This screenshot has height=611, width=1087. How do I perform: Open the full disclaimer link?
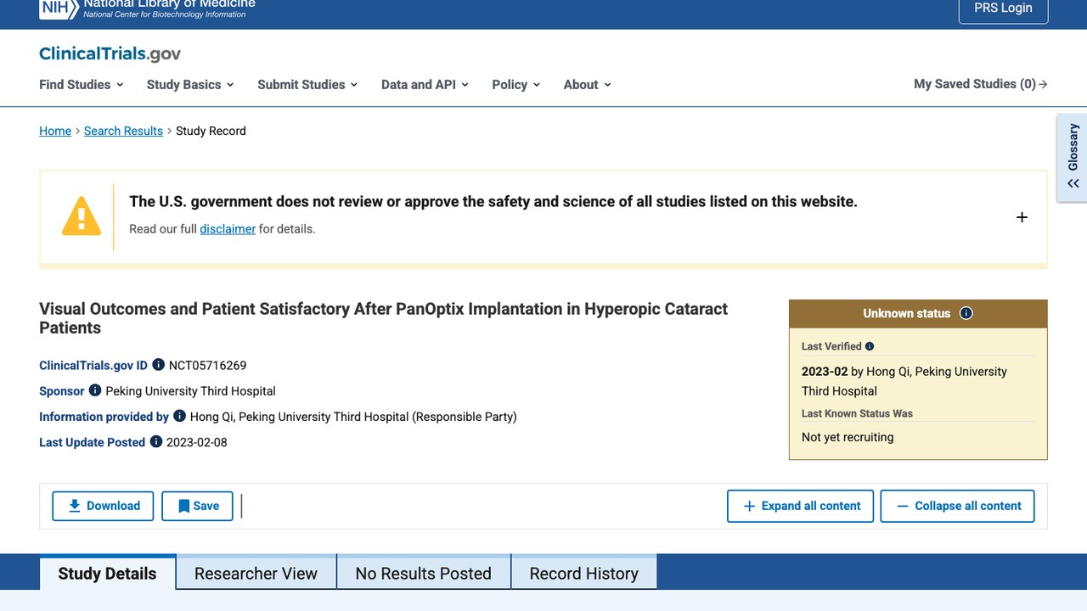228,228
